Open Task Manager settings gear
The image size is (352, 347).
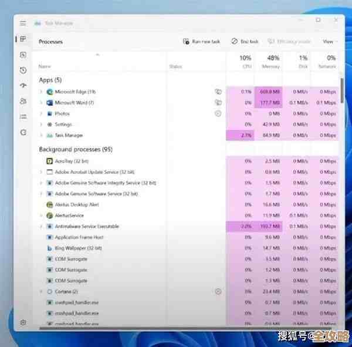(23, 322)
